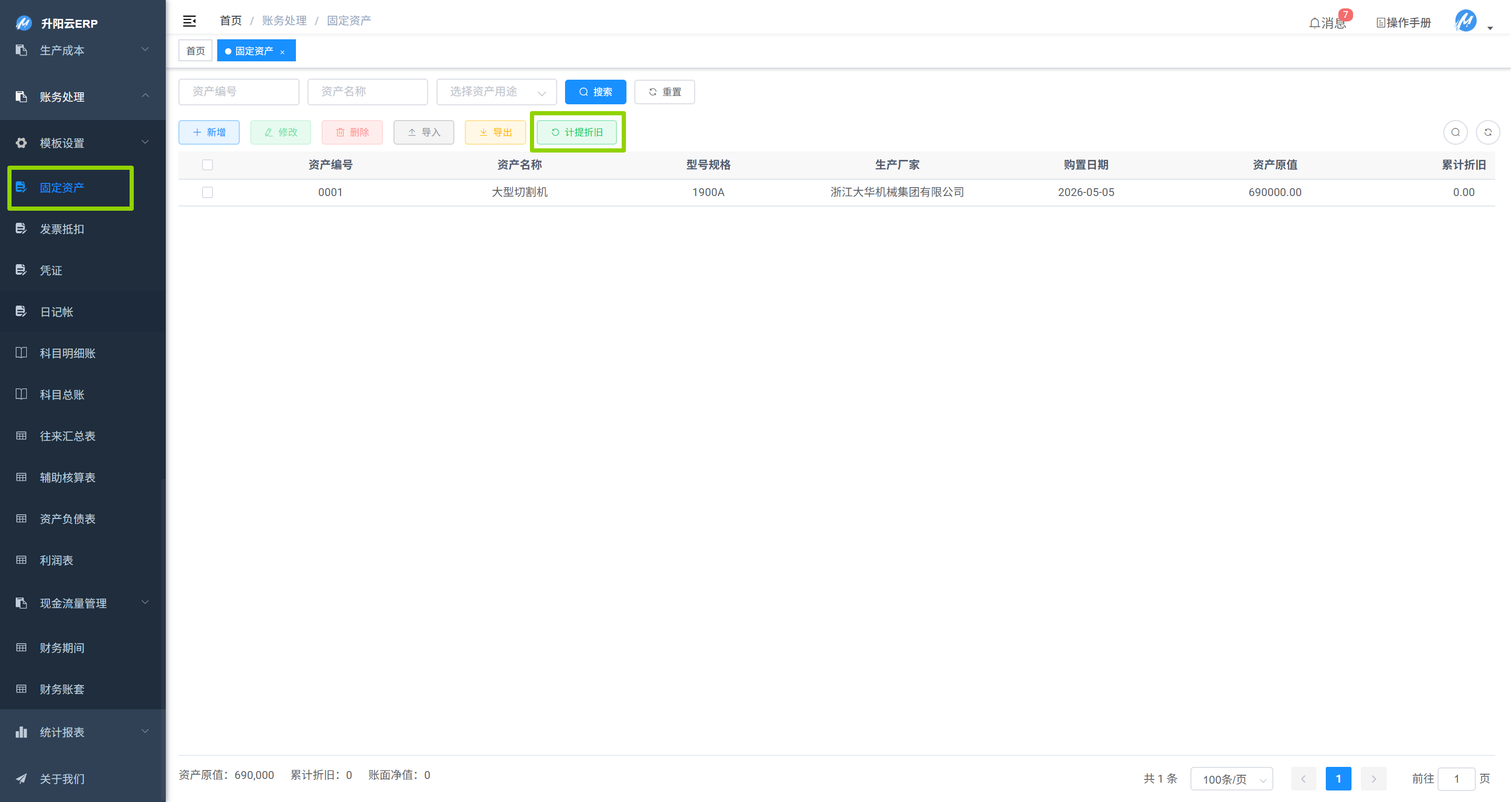This screenshot has width=1511, height=802.
Task: Click the 重置 button
Action: click(x=665, y=92)
